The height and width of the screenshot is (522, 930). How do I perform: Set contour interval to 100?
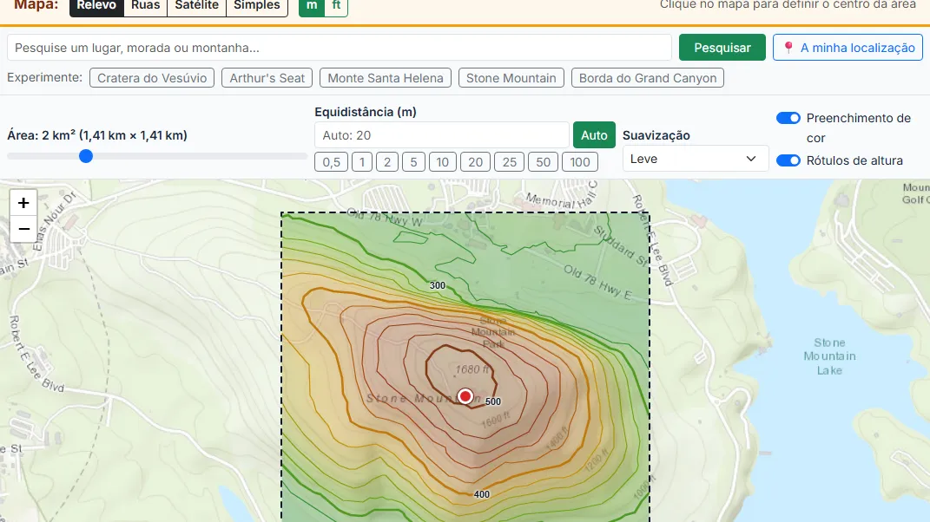click(x=580, y=162)
